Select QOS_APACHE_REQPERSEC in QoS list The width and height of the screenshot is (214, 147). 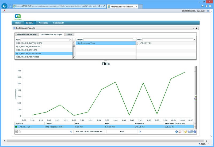(44, 57)
